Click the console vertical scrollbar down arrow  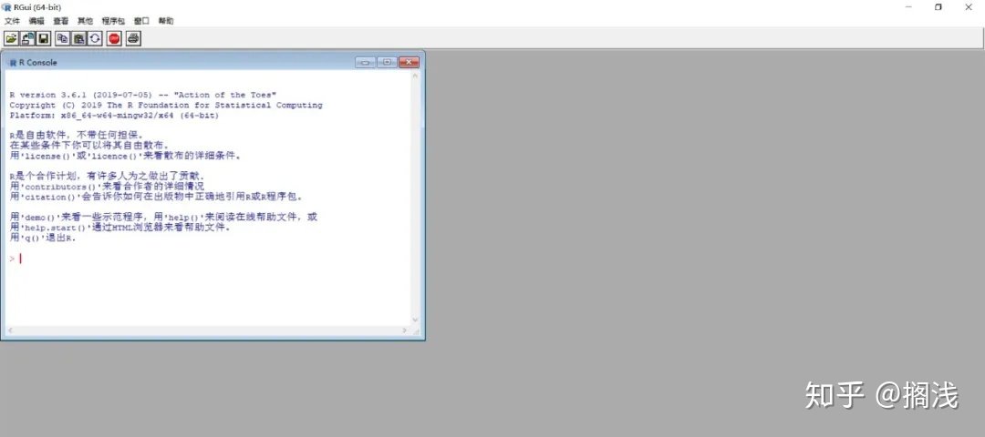[x=415, y=320]
